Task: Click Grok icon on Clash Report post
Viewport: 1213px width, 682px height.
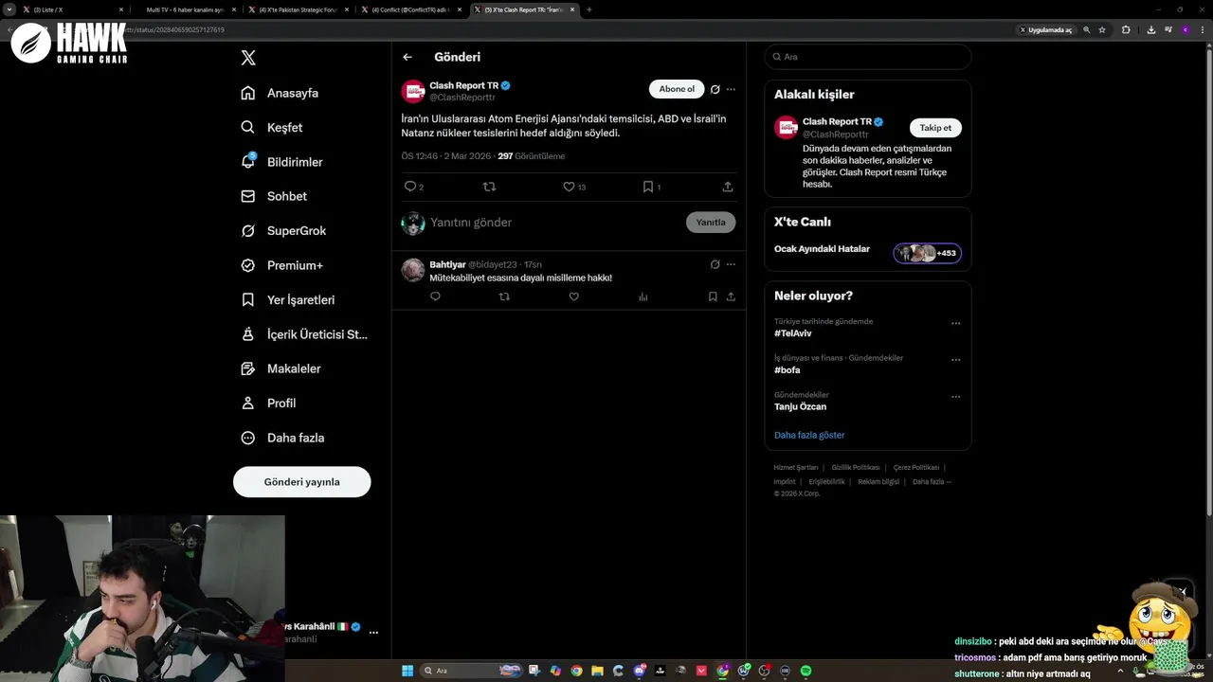Action: point(715,89)
